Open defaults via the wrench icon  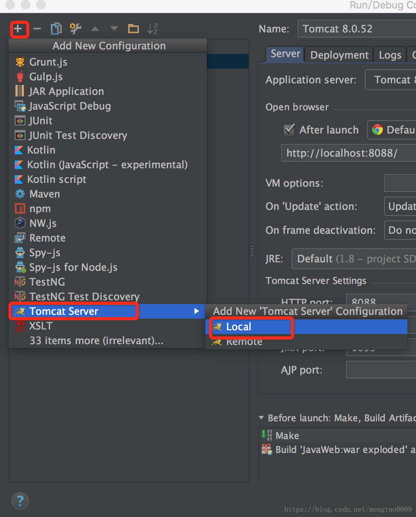[76, 29]
